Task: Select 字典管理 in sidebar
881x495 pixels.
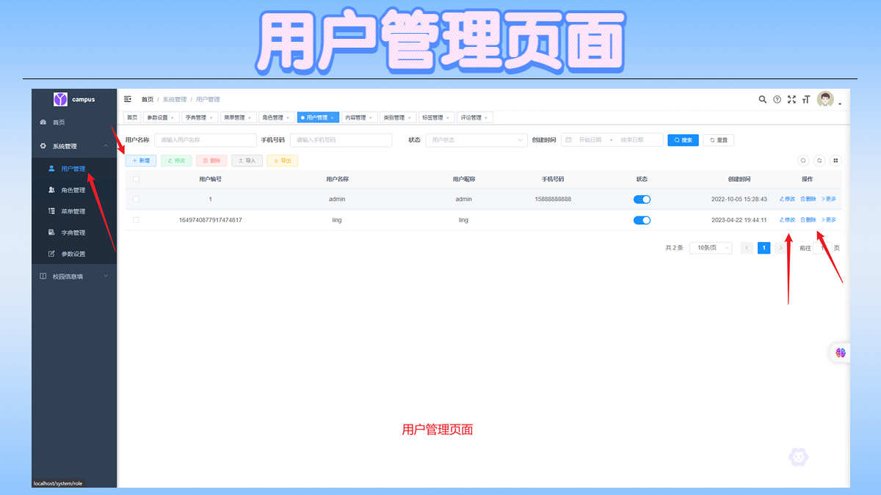Action: tap(73, 232)
